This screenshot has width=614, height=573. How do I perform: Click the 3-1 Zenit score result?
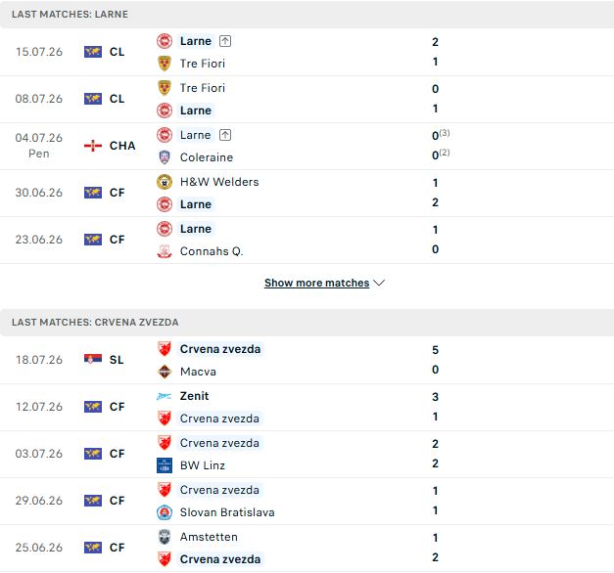435,407
